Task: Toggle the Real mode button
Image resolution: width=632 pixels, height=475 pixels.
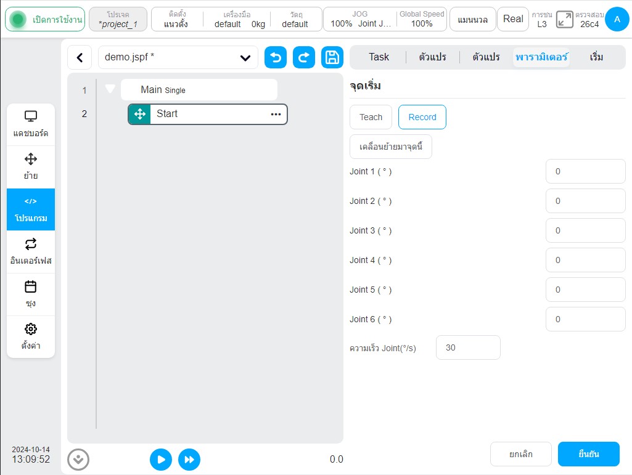Action: (513, 19)
